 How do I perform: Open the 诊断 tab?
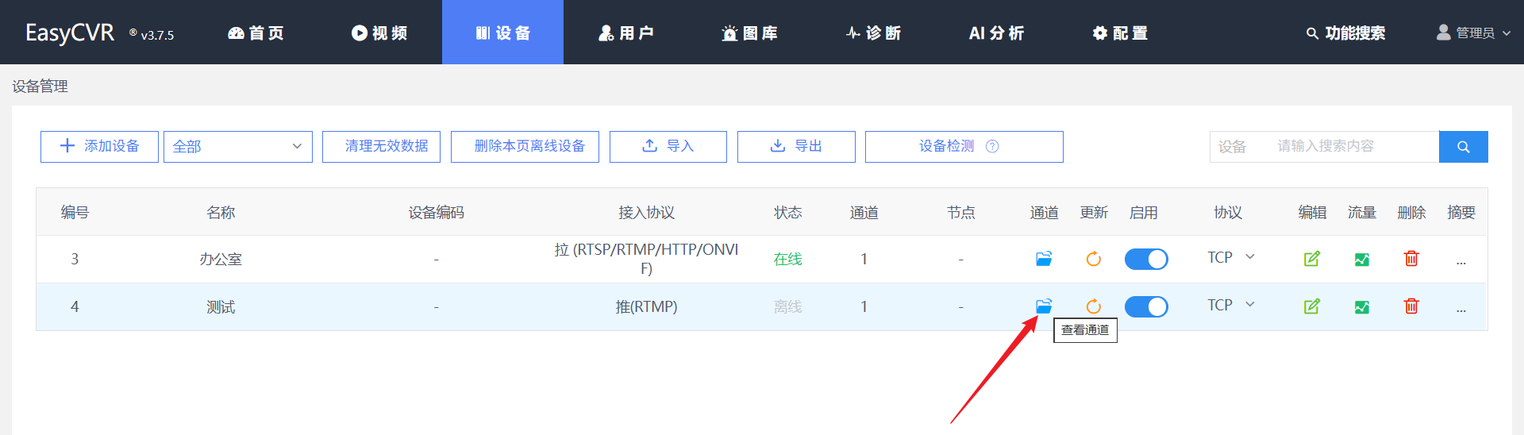pyautogui.click(x=873, y=33)
